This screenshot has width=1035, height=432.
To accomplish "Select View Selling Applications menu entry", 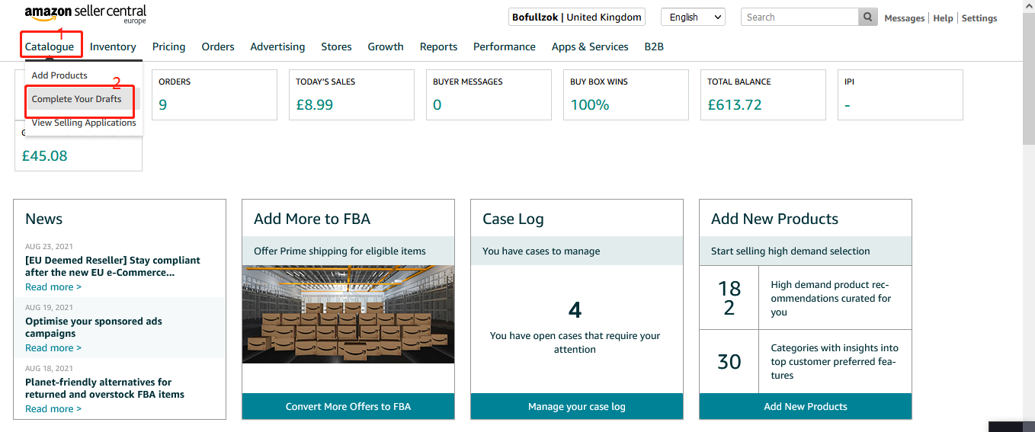I will point(84,123).
